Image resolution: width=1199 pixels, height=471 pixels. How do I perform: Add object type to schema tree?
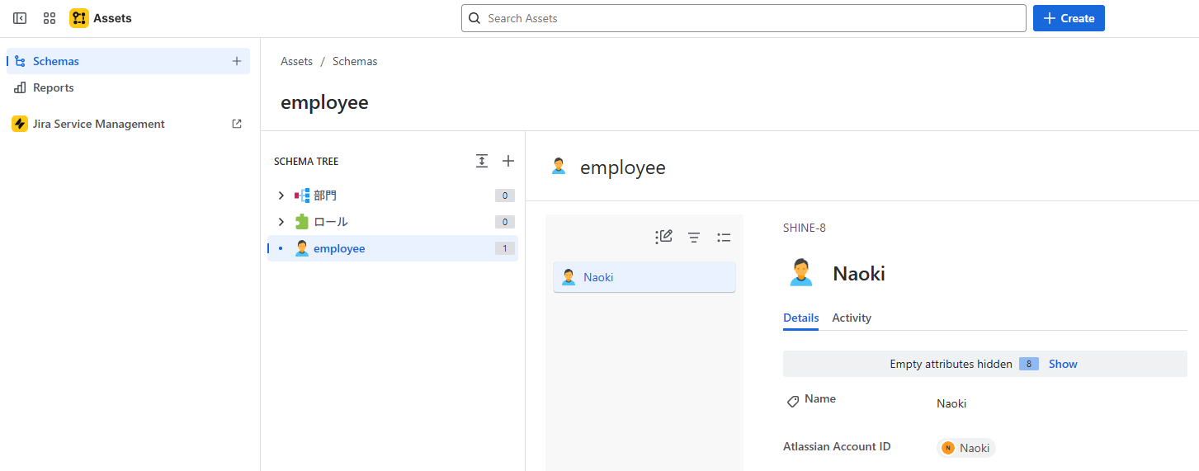coord(508,161)
